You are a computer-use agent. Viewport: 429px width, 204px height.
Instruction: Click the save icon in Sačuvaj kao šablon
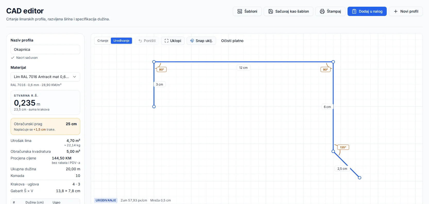pyautogui.click(x=271, y=11)
